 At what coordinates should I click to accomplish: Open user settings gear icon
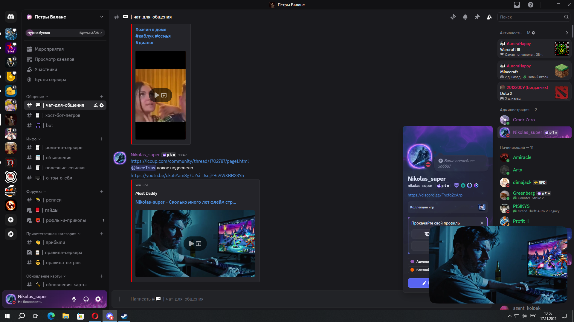(98, 299)
